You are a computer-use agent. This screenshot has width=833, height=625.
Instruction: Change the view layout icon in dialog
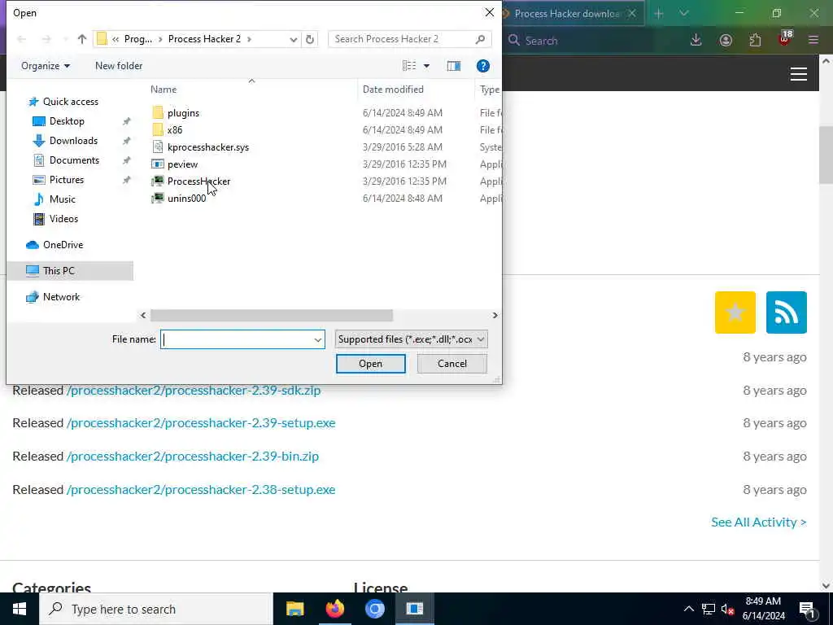point(409,65)
